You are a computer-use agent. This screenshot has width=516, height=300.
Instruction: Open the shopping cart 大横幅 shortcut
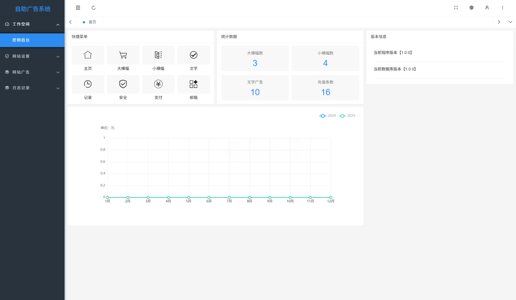point(123,55)
